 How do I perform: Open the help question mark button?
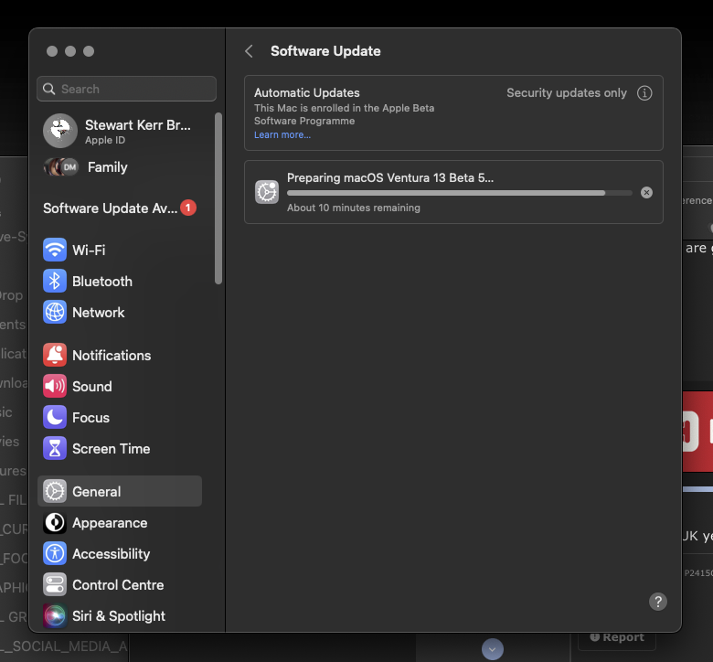[x=657, y=602]
